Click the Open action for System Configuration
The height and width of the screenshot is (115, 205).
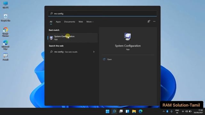point(109,59)
